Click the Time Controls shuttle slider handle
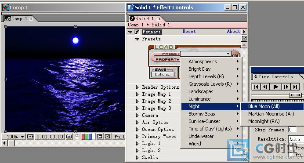 coord(295,95)
